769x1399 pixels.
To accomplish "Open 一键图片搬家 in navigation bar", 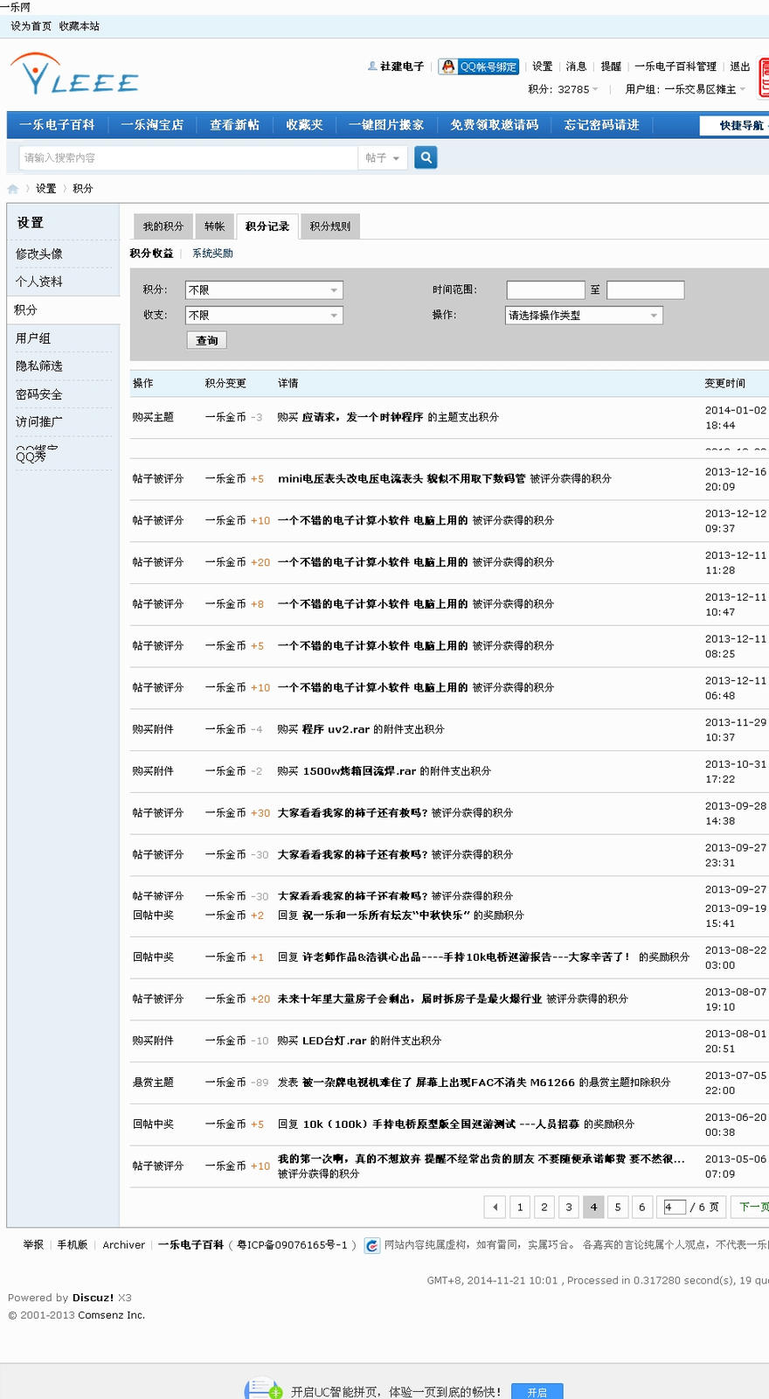I will pyautogui.click(x=386, y=125).
